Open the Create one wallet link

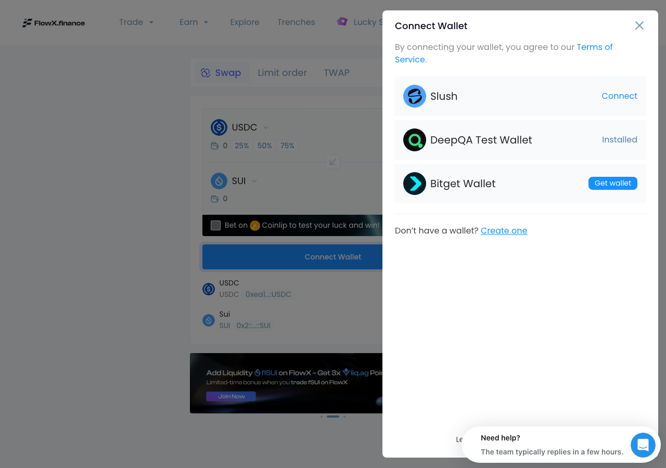coord(504,230)
